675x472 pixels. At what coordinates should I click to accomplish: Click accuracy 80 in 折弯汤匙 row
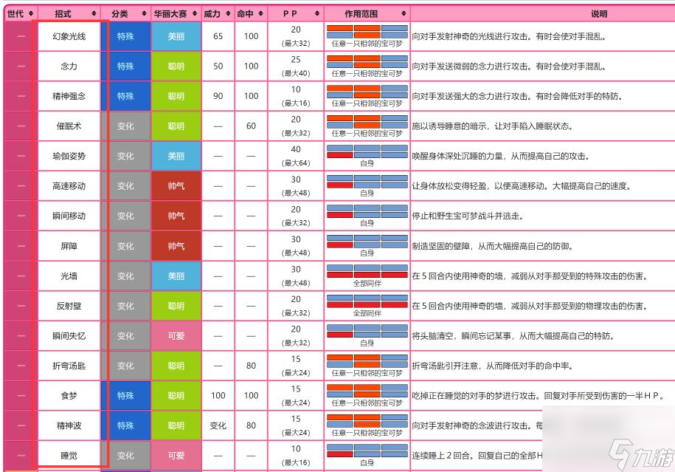[x=252, y=366]
